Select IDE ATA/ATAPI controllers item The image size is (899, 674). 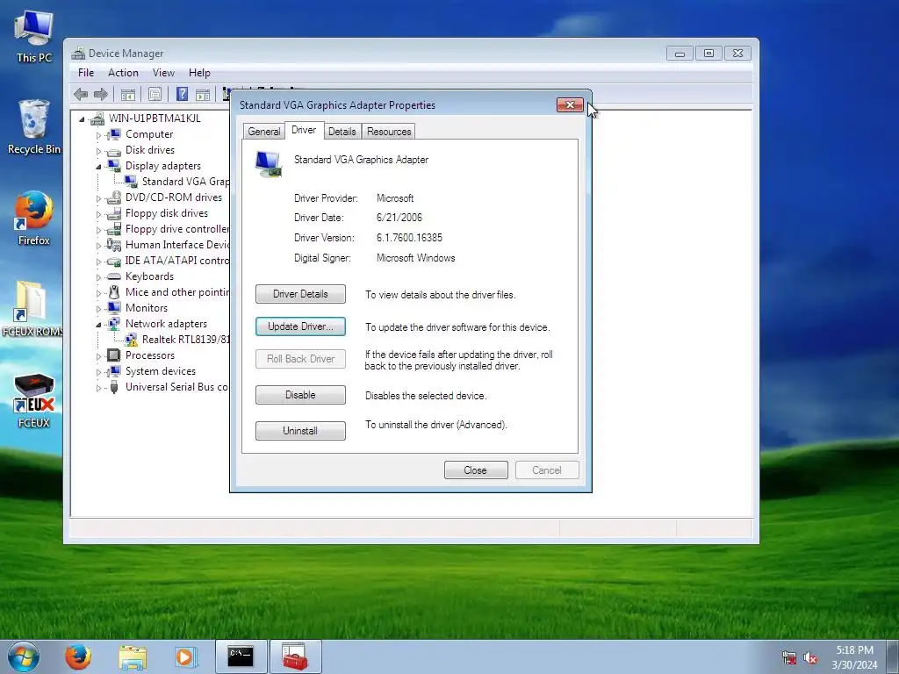tap(177, 261)
